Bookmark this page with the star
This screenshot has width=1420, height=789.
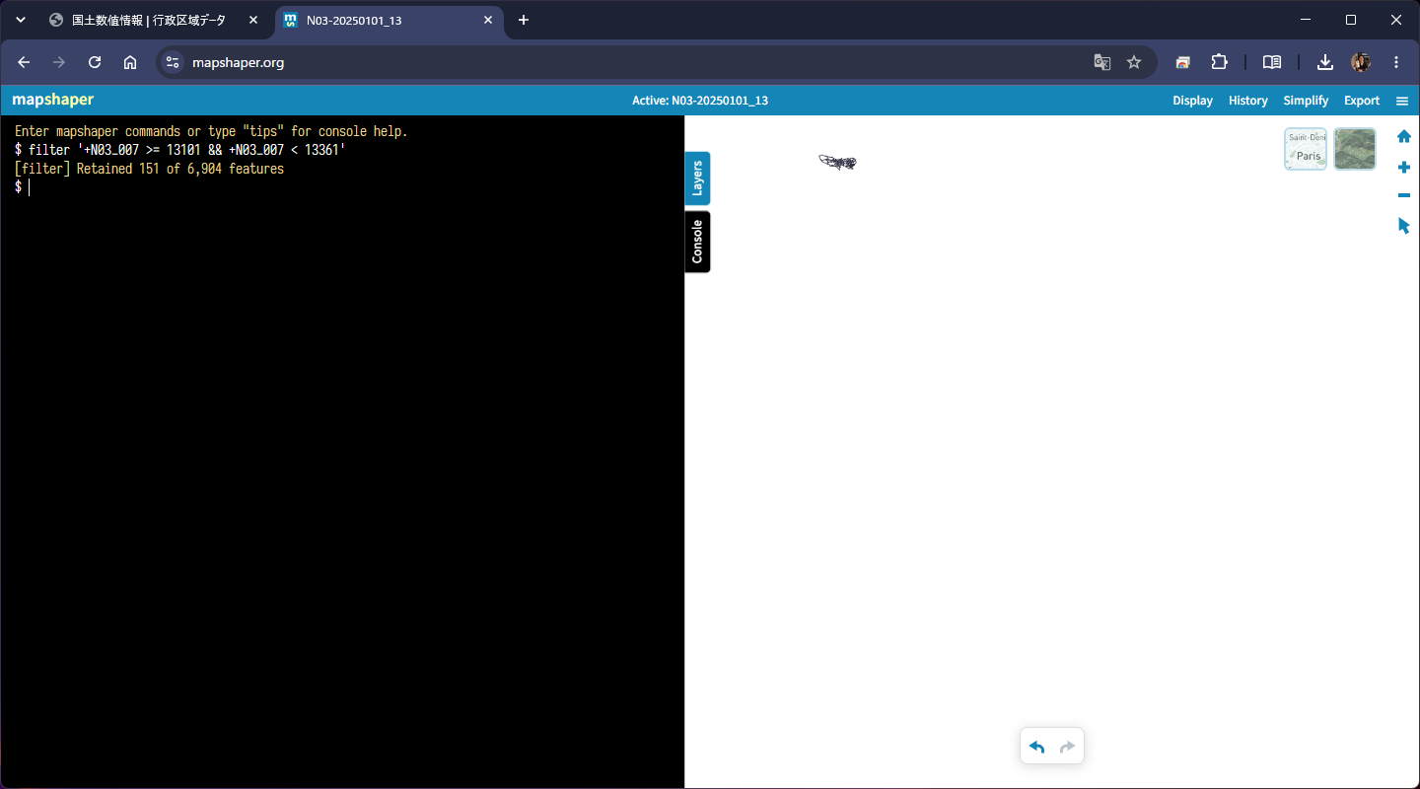(x=1134, y=62)
